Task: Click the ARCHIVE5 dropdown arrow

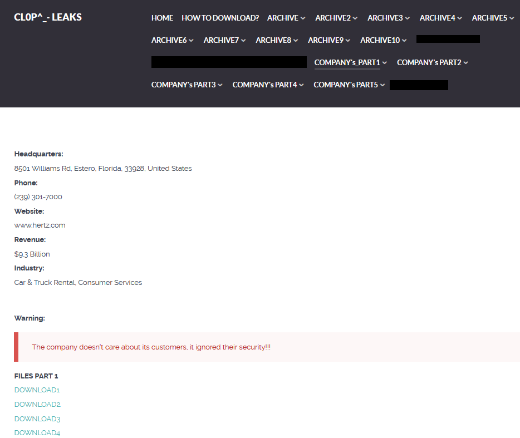Action: pos(512,18)
